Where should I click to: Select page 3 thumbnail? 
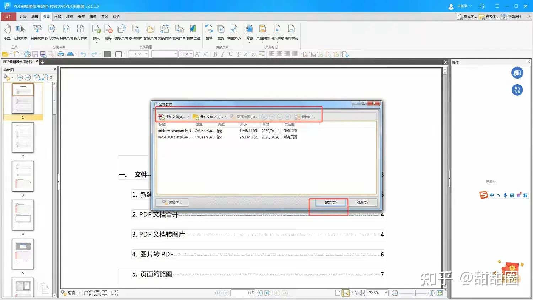23,177
